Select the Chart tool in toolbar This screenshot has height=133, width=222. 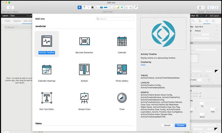tap(118, 8)
